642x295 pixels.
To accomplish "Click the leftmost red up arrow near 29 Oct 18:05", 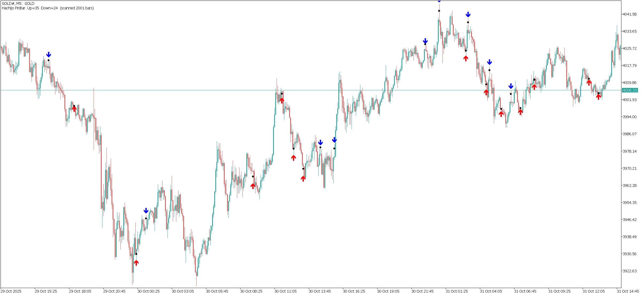I will point(74,109).
